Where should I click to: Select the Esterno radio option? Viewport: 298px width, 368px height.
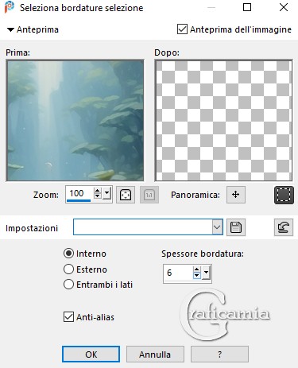[x=68, y=269]
